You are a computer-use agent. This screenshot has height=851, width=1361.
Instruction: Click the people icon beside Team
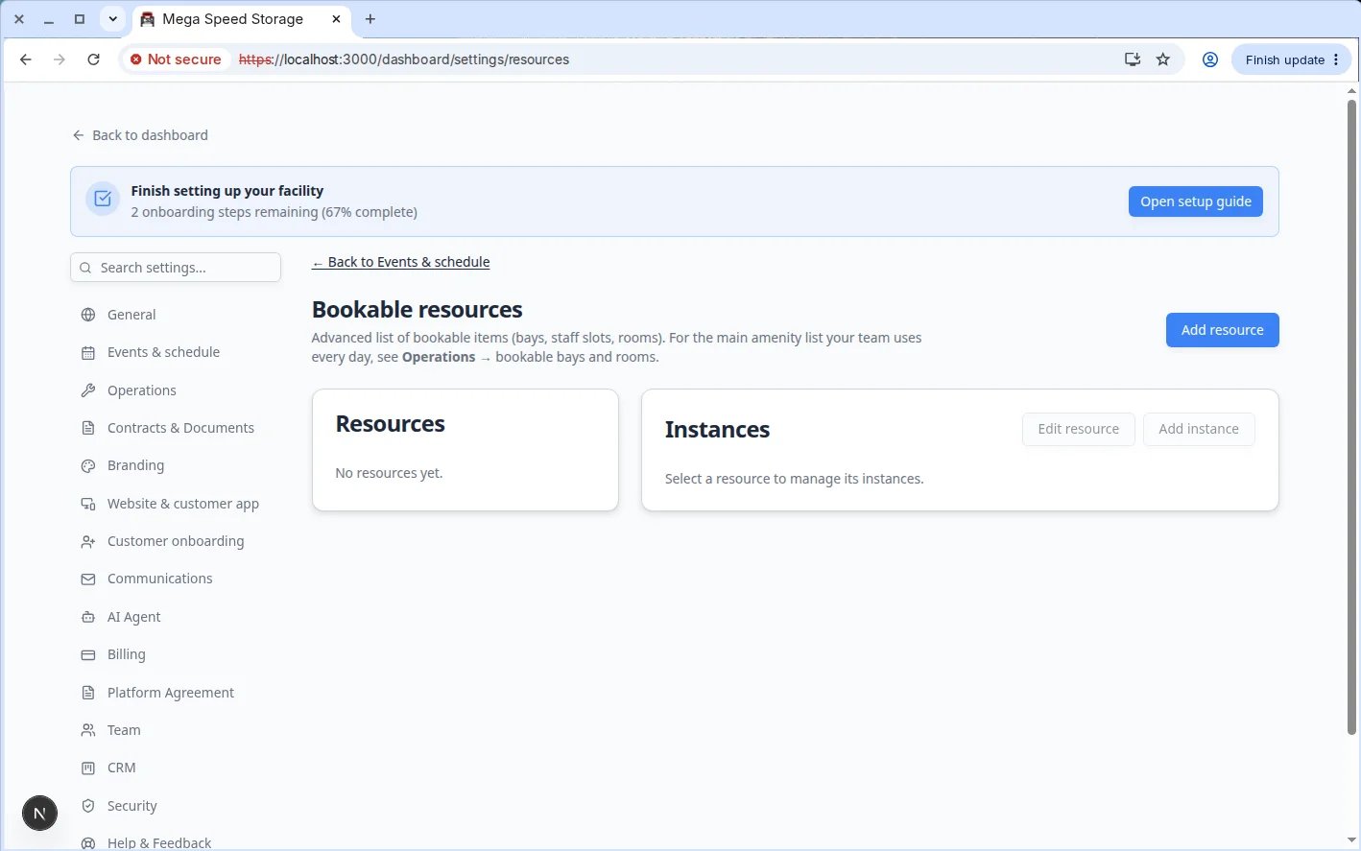88,730
